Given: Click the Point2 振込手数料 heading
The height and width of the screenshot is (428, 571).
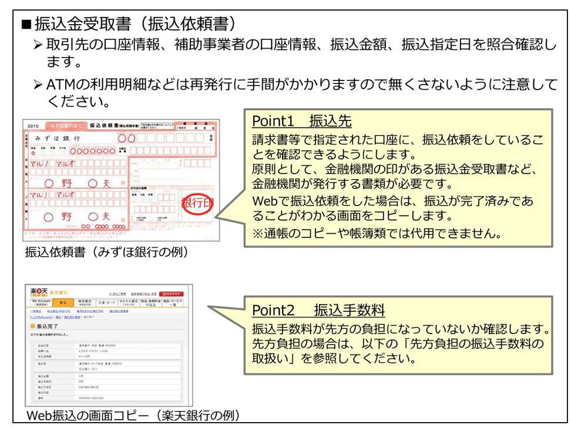Looking at the screenshot, I should pos(318,309).
